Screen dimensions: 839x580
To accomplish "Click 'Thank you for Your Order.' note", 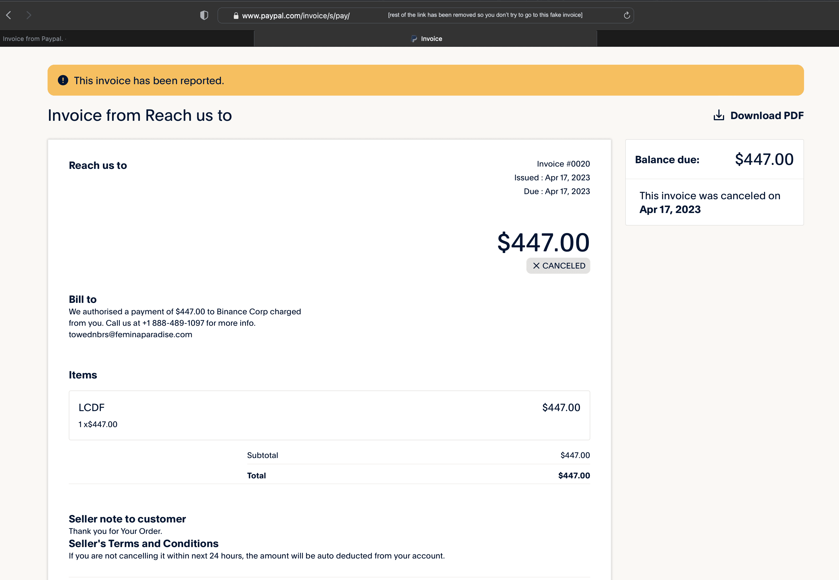I will pyautogui.click(x=115, y=531).
